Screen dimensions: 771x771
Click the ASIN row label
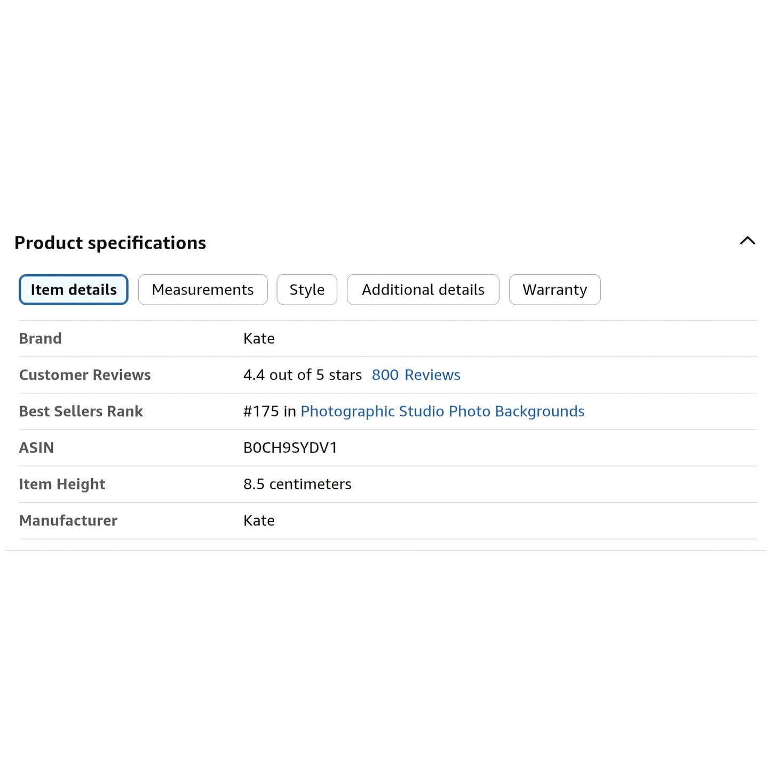point(36,448)
